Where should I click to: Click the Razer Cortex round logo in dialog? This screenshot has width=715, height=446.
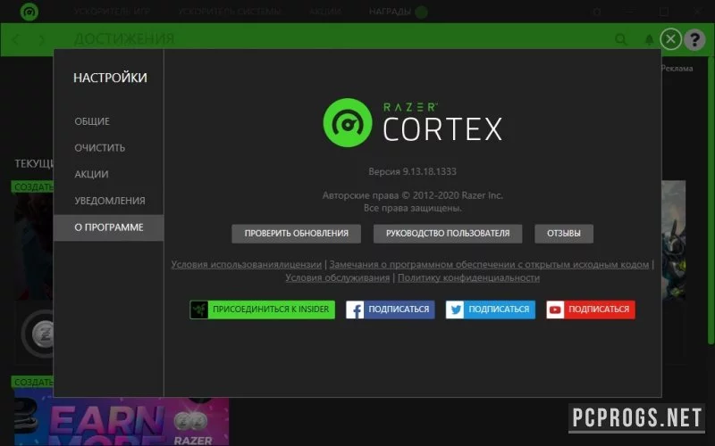348,123
